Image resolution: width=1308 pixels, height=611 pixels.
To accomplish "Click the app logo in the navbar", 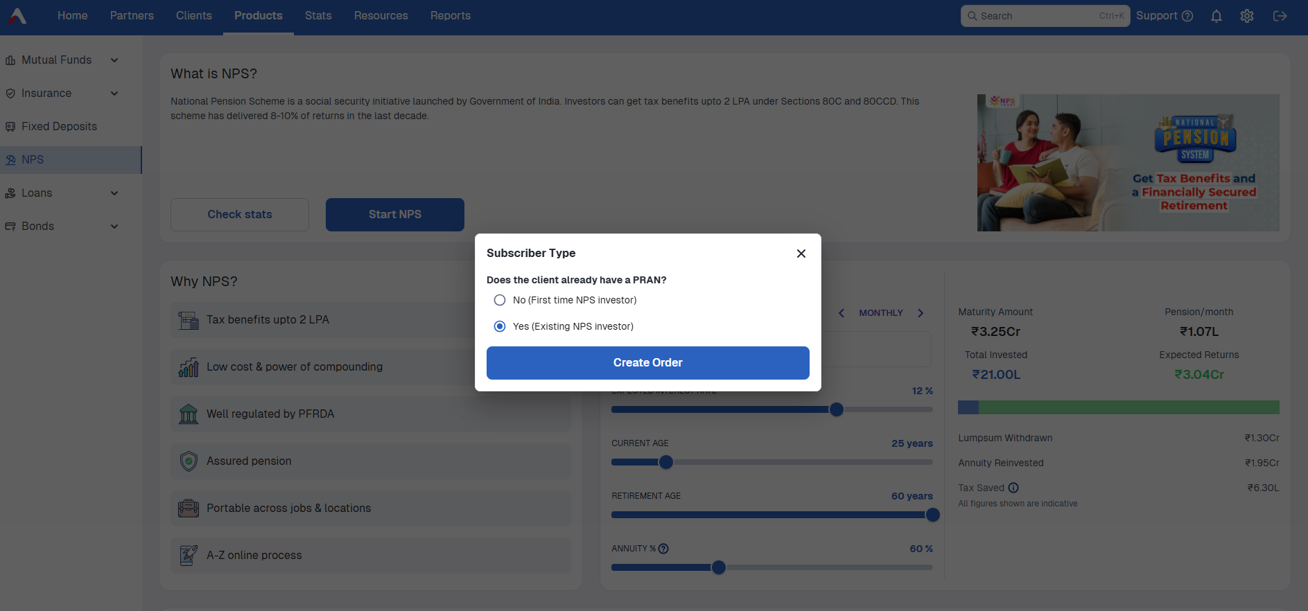I will click(17, 16).
